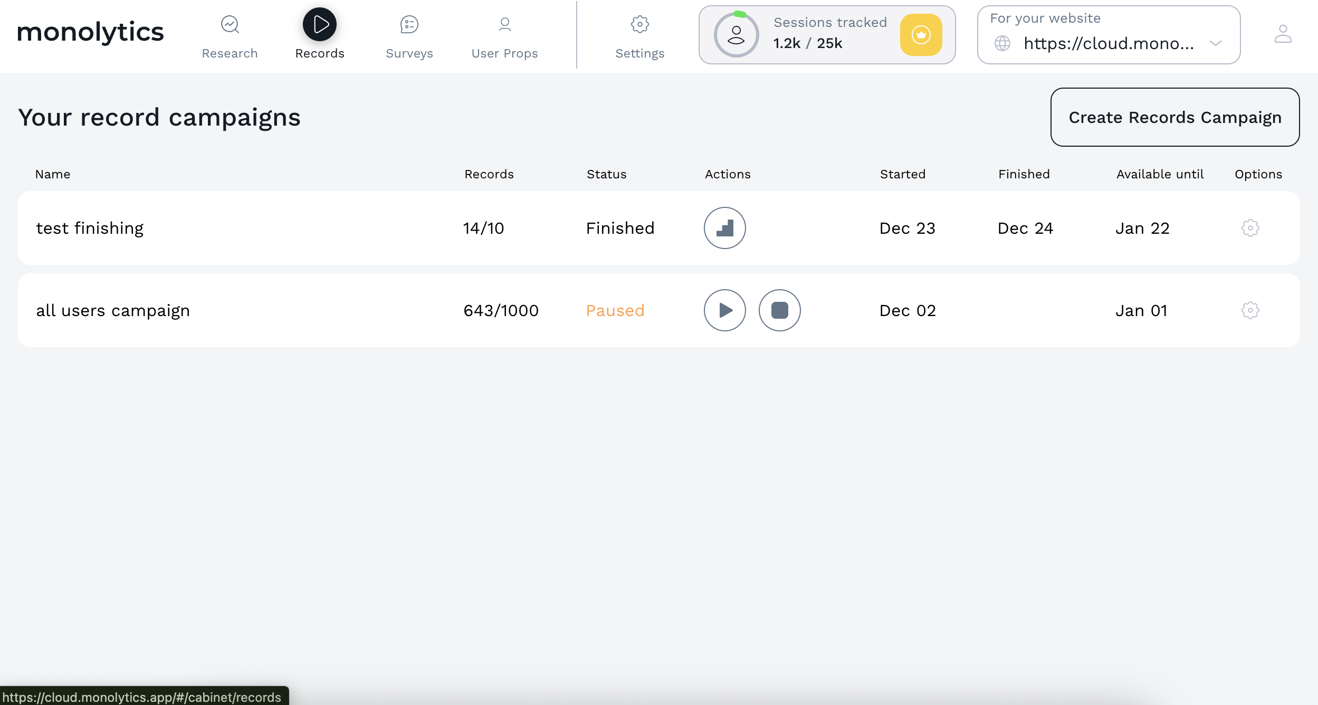Open the all users campaign name
1318x705 pixels.
(113, 310)
